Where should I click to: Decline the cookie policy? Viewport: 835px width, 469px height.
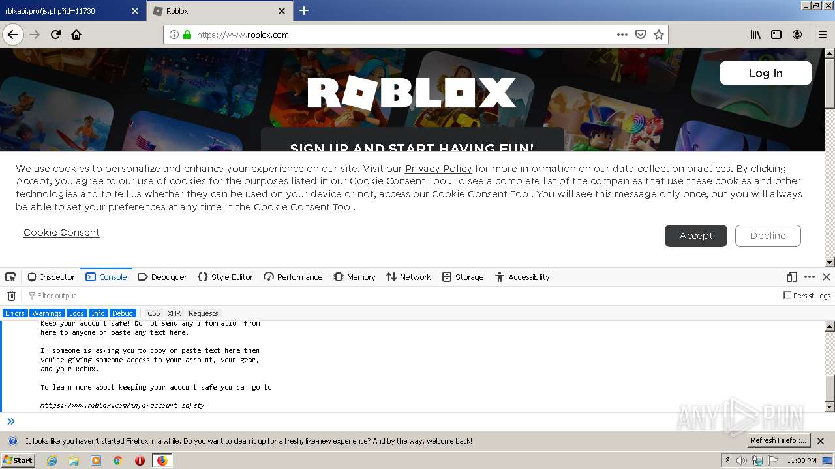point(768,236)
